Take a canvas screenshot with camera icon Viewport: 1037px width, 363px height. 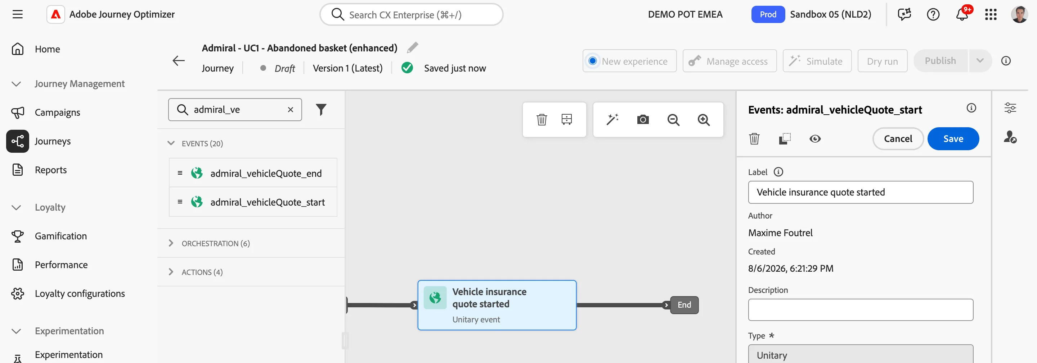tap(643, 119)
